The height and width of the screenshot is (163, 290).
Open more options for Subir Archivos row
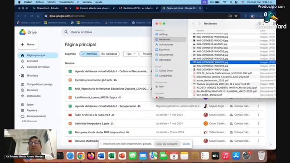coord(259,115)
